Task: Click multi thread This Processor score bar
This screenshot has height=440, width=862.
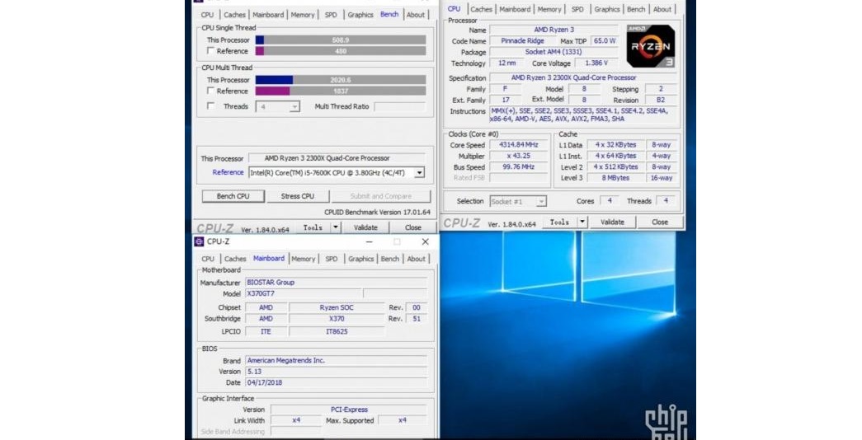Action: 341,80
